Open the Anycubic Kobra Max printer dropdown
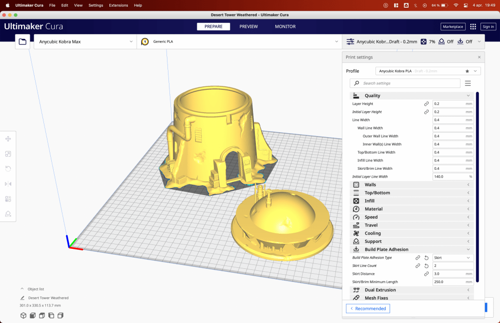 [x=85, y=42]
